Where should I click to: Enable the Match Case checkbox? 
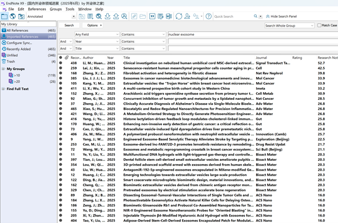point(319,25)
